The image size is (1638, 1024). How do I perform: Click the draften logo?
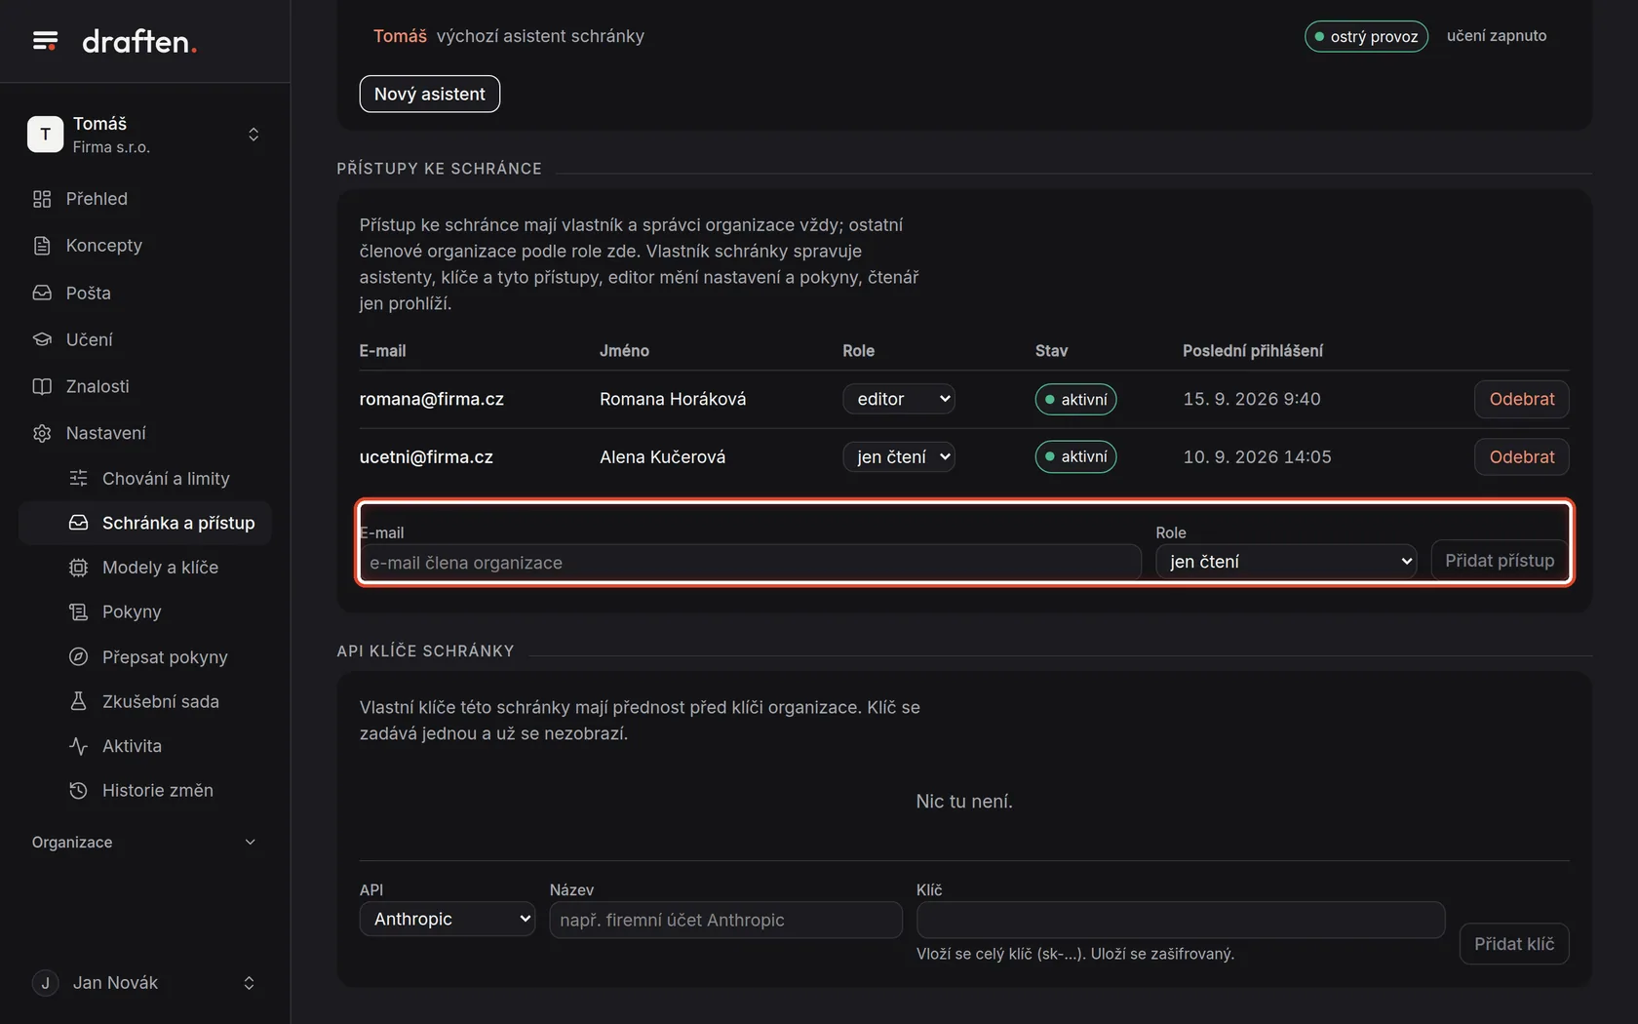139,42
